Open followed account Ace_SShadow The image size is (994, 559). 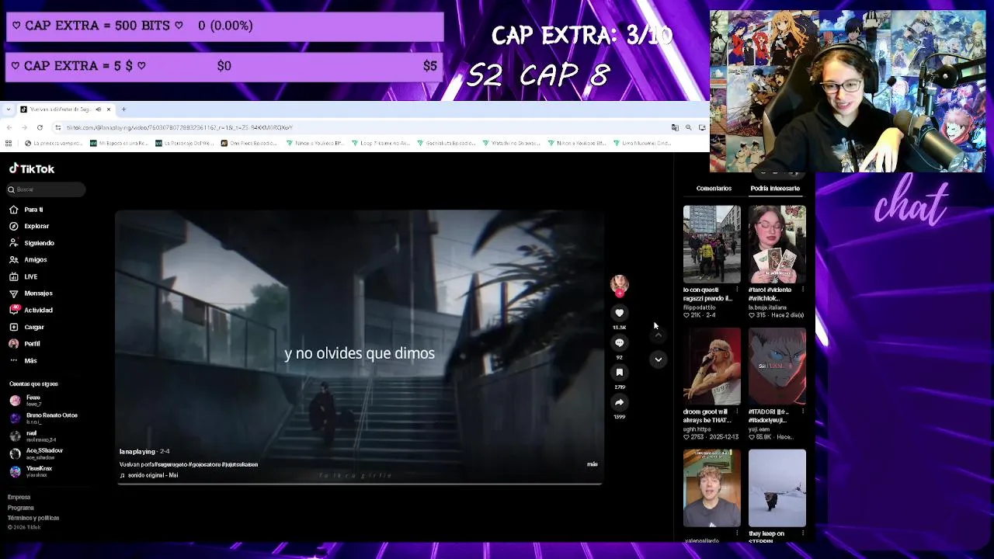tap(36, 453)
